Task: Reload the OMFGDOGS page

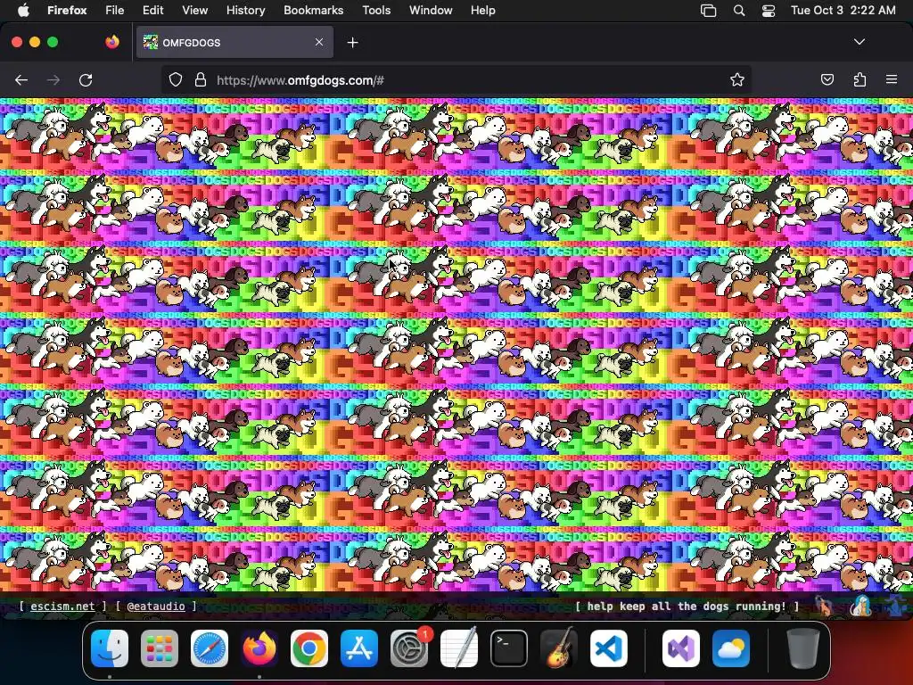Action: (x=86, y=80)
